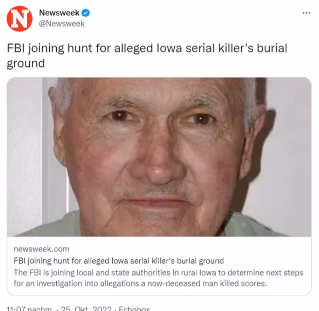Open the 11:07 nachm. timestamp
Image resolution: width=319 pixels, height=311 pixels.
[x=29, y=308]
